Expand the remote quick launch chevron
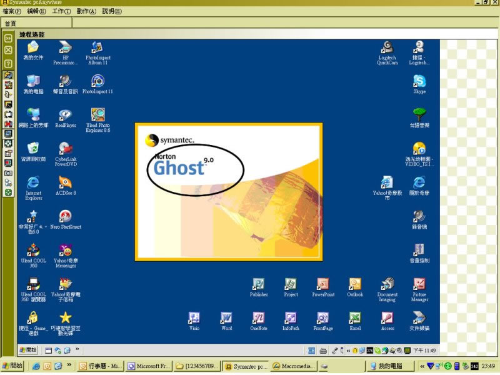 [77, 349]
